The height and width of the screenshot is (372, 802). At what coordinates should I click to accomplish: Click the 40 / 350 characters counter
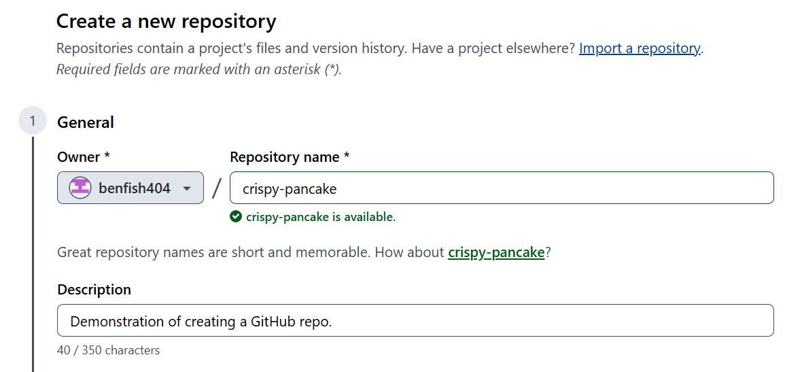pyautogui.click(x=109, y=350)
